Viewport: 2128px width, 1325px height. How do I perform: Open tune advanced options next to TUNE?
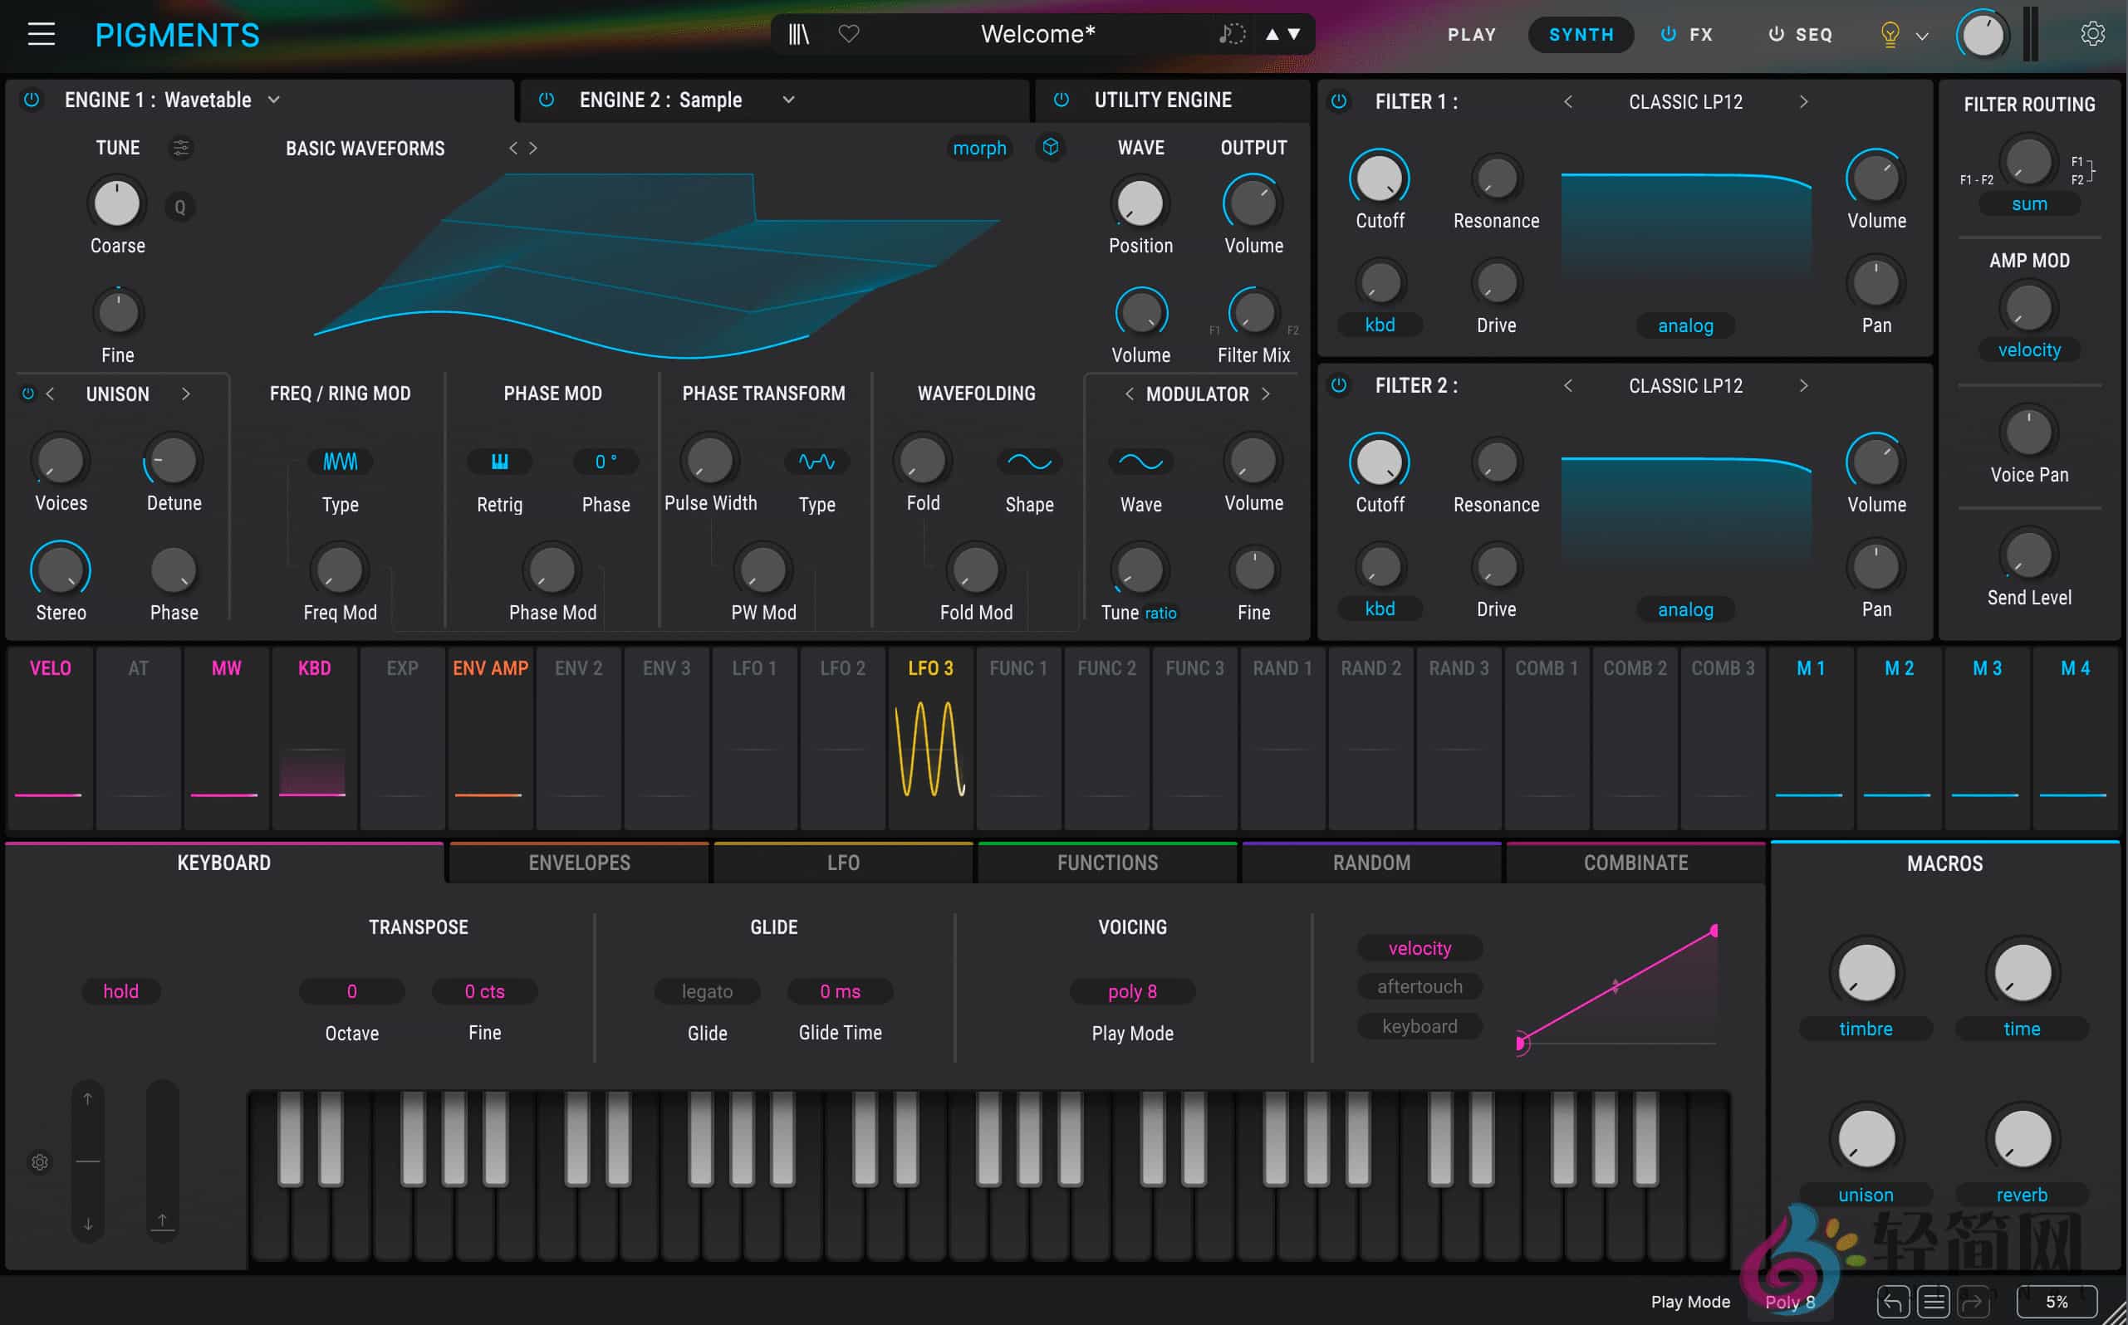[182, 148]
